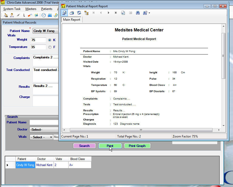This screenshot has height=187, width=233.
Task: Click the pink Search button
Action: point(84,146)
